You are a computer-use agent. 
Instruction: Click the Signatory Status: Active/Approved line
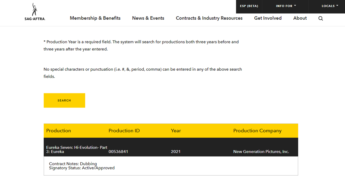(82, 168)
